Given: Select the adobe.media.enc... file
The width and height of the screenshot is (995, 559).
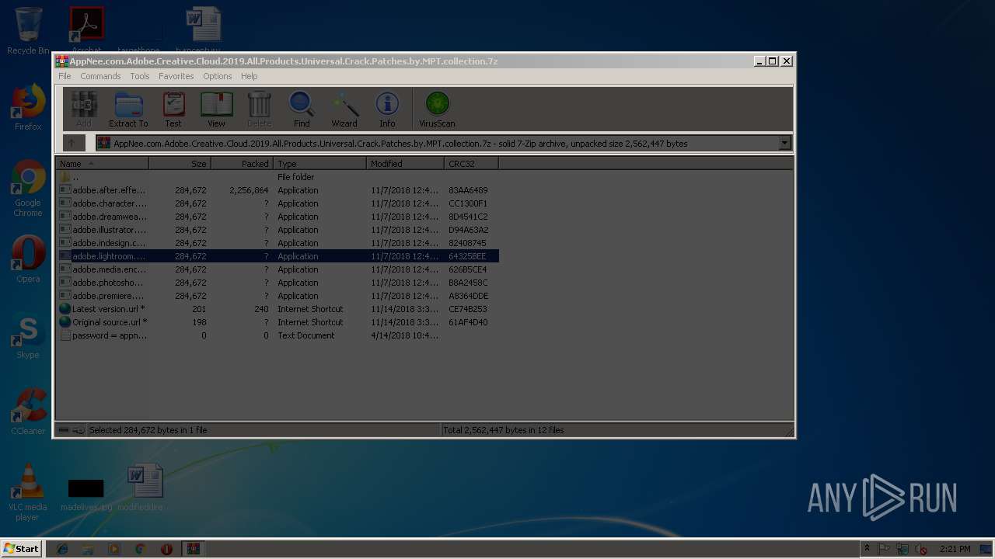Looking at the screenshot, I should (278, 269).
